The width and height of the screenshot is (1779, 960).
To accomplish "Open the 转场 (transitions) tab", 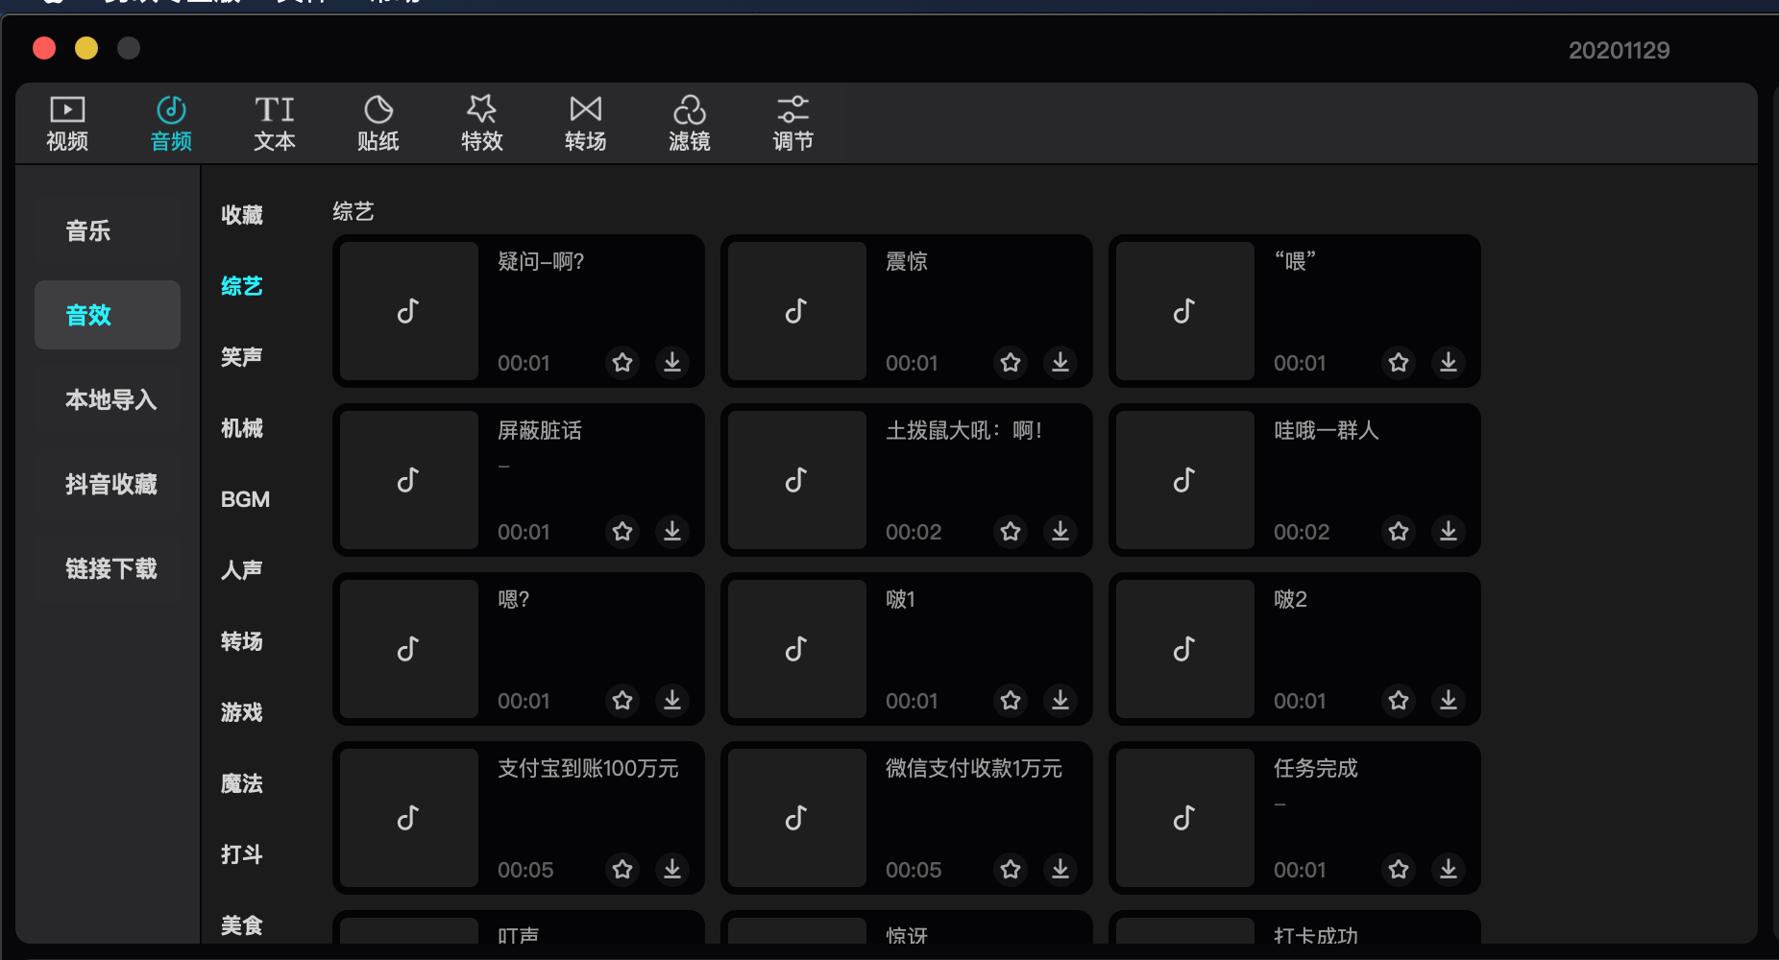I will (586, 124).
